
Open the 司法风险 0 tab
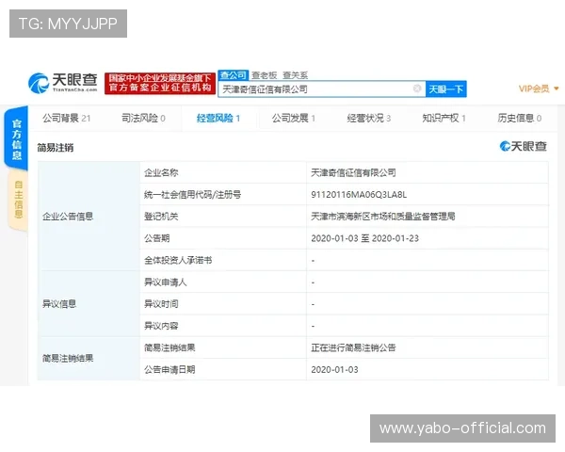[x=143, y=118]
